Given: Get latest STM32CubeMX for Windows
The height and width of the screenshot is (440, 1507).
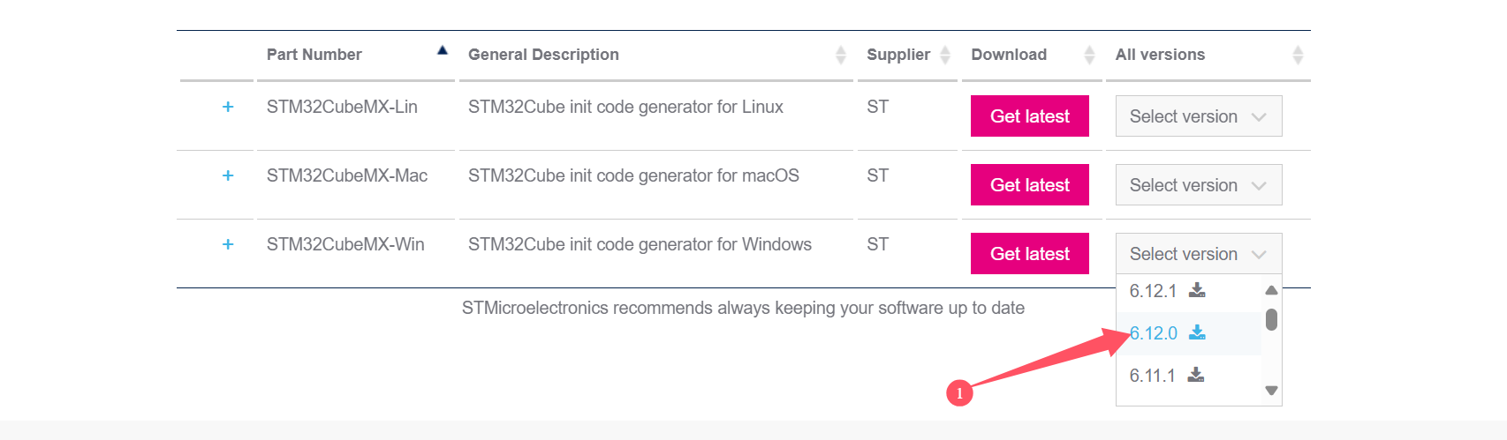Looking at the screenshot, I should click(x=1029, y=254).
